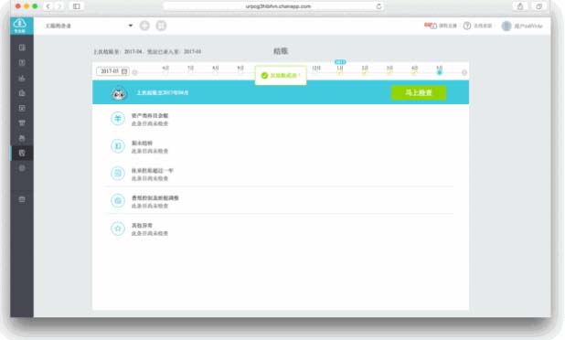Click the question-mark online service icon
Screen dimensions: 565x340
tap(467, 26)
